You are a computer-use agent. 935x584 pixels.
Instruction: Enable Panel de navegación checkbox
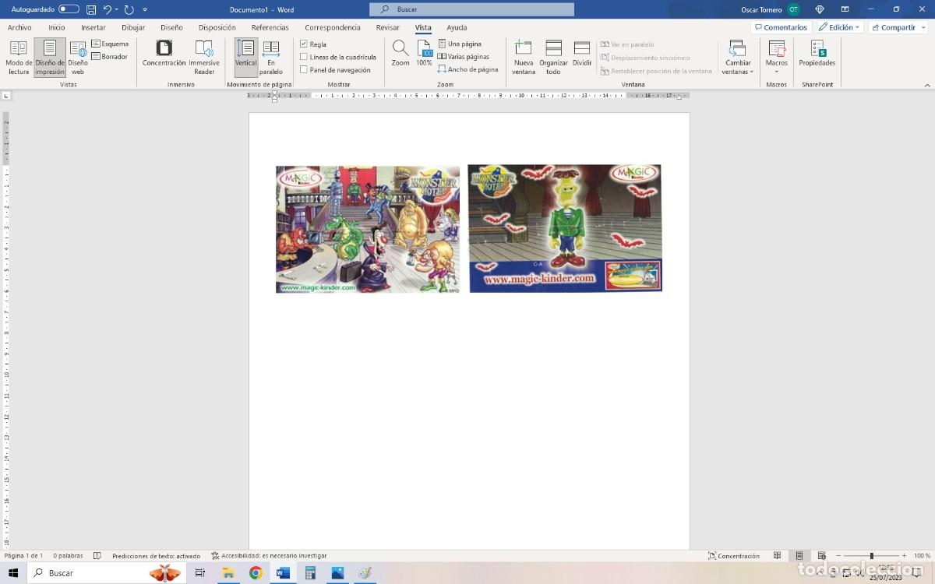(304, 69)
